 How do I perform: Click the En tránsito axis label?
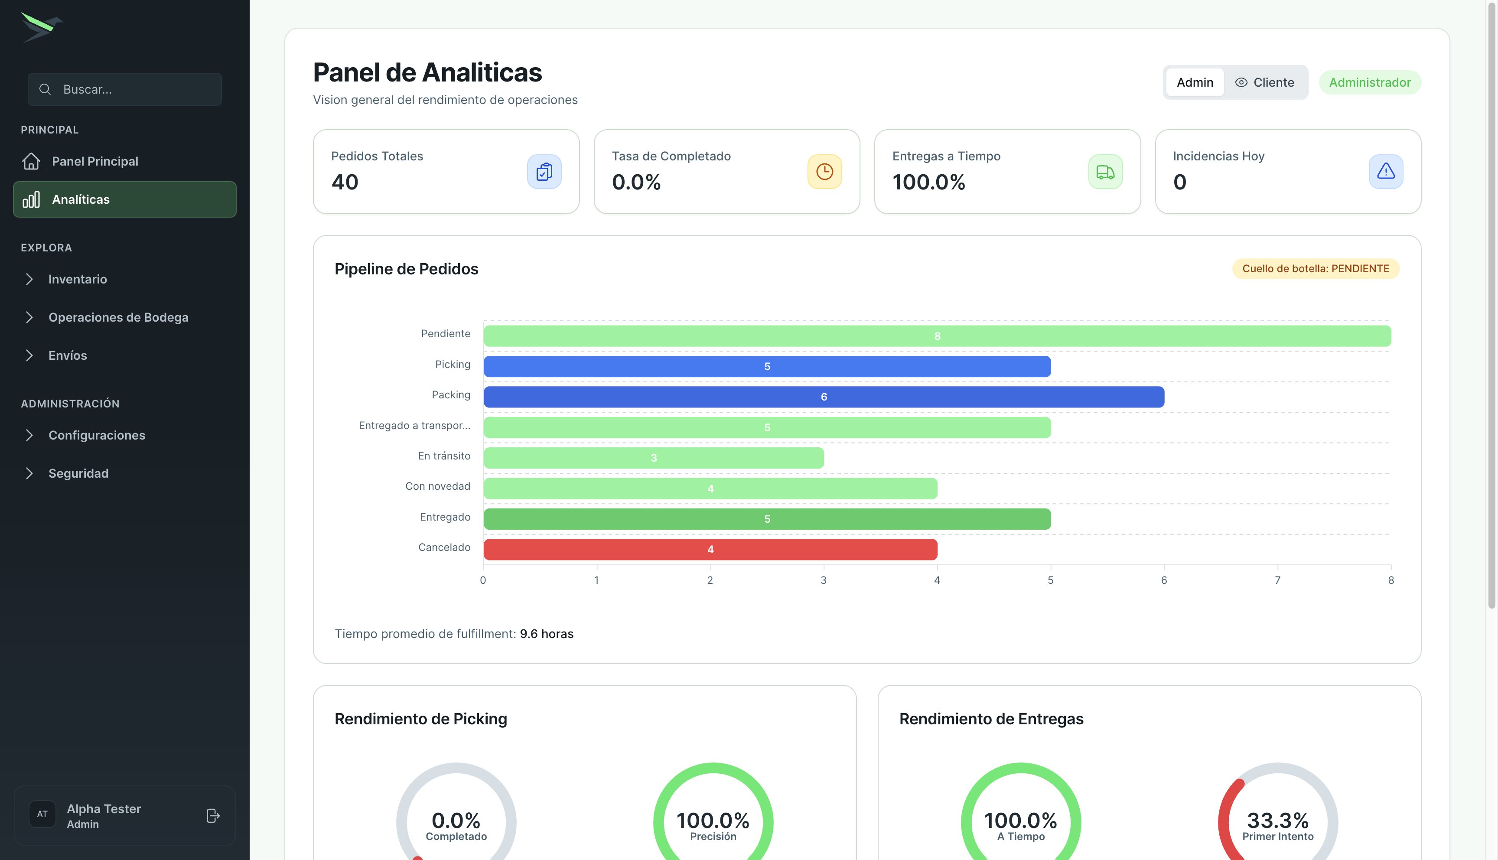pyautogui.click(x=444, y=456)
